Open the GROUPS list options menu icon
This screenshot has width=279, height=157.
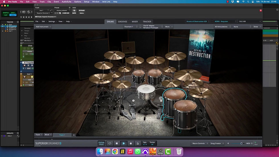pyautogui.click(x=18, y=133)
